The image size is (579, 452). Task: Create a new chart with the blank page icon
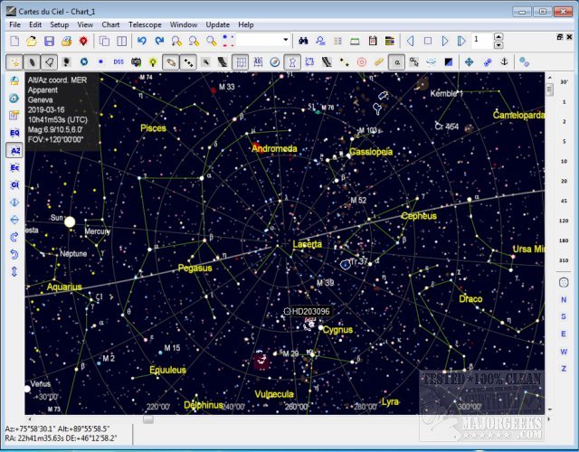[14, 41]
